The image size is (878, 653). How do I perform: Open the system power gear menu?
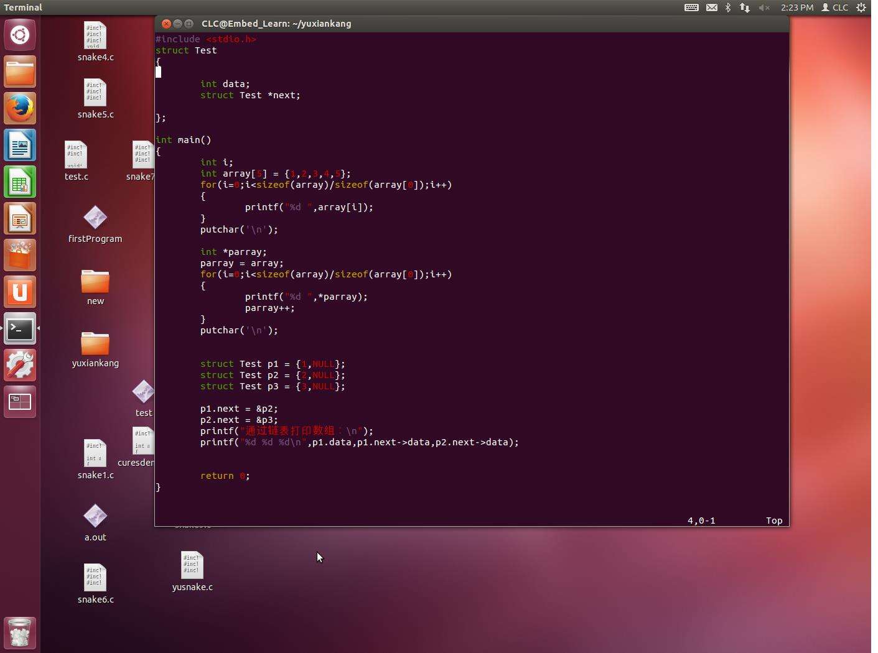coord(861,7)
